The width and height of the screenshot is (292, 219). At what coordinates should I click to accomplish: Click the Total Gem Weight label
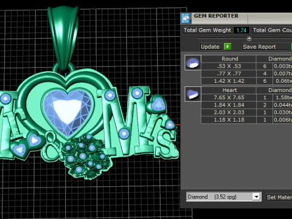pyautogui.click(x=207, y=30)
